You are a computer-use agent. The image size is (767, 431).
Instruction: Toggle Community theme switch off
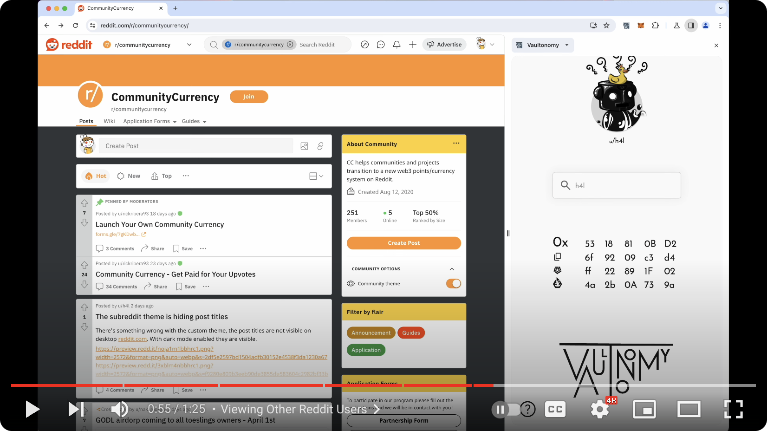tap(454, 283)
